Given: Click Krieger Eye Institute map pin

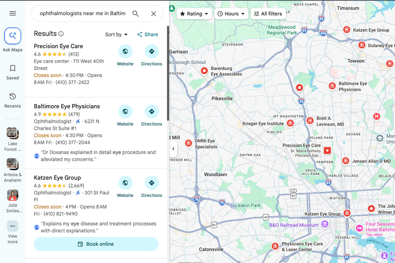Looking at the screenshot, I should point(290,123).
